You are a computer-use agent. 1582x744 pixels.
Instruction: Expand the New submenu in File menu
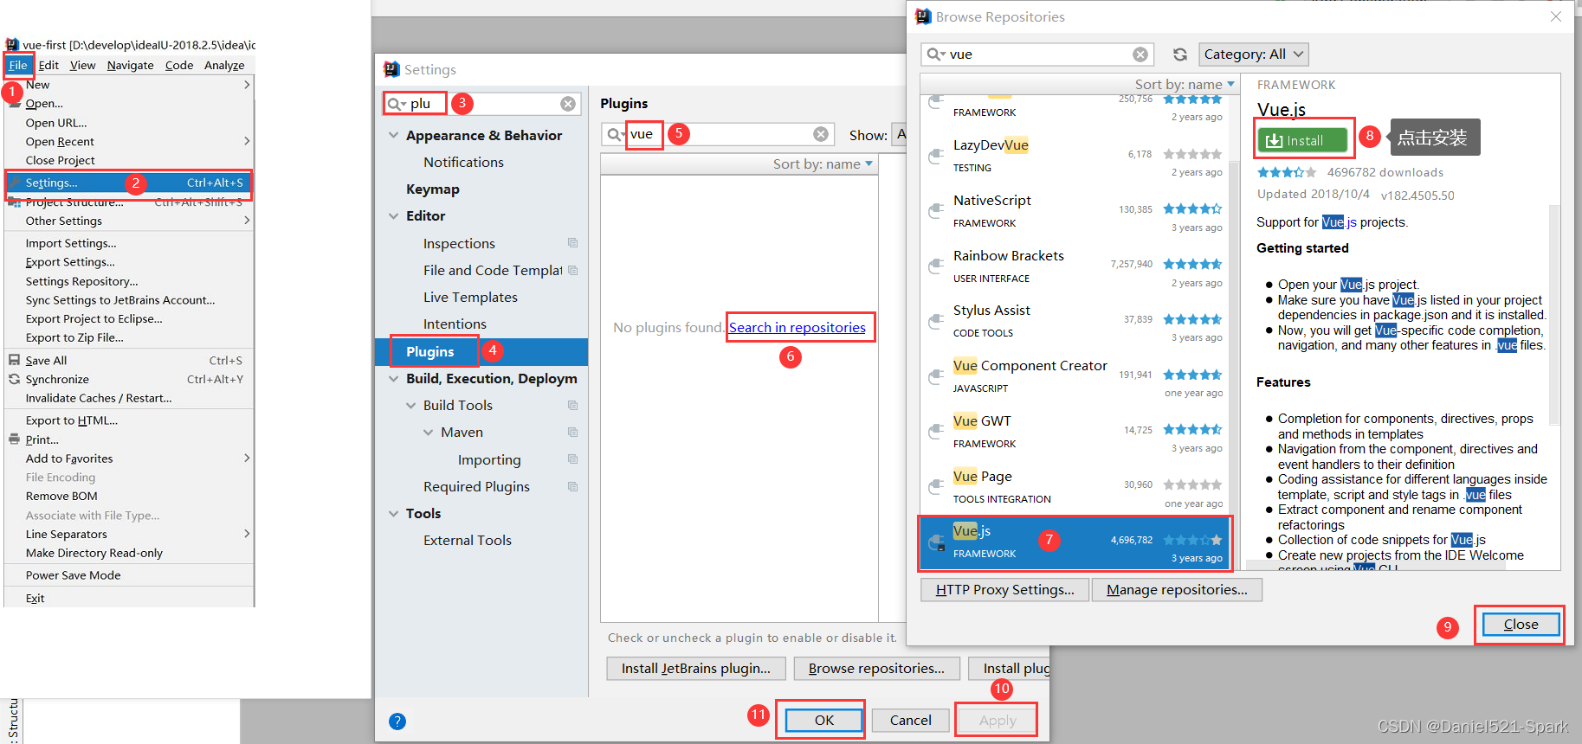247,85
